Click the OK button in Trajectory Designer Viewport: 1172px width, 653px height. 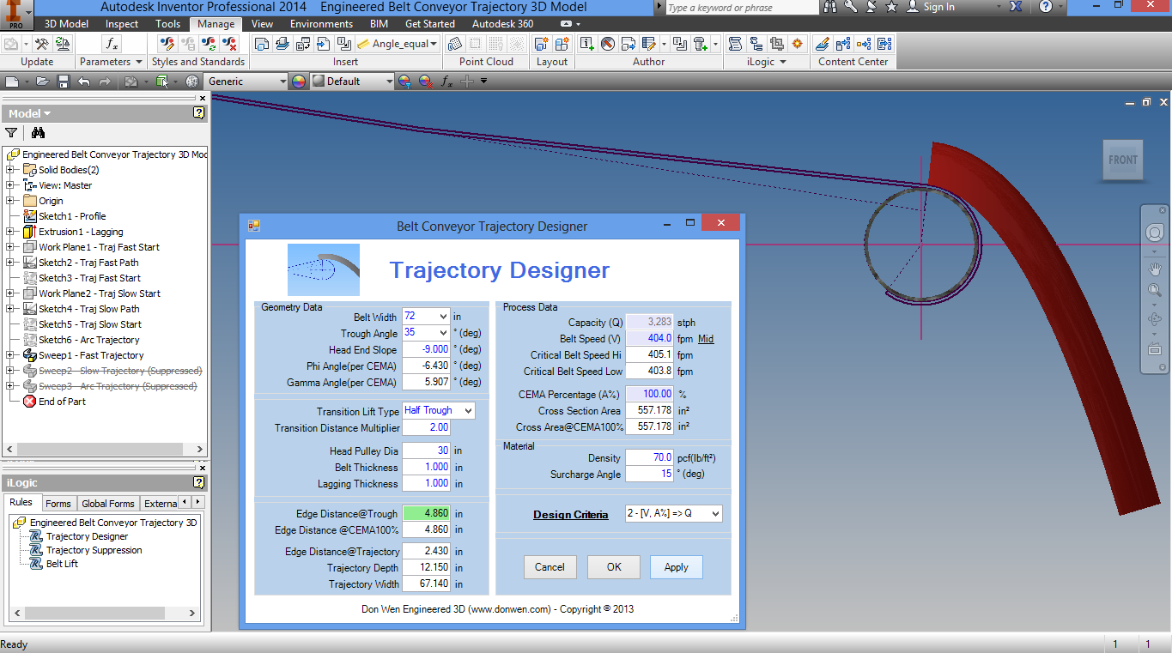click(x=614, y=567)
